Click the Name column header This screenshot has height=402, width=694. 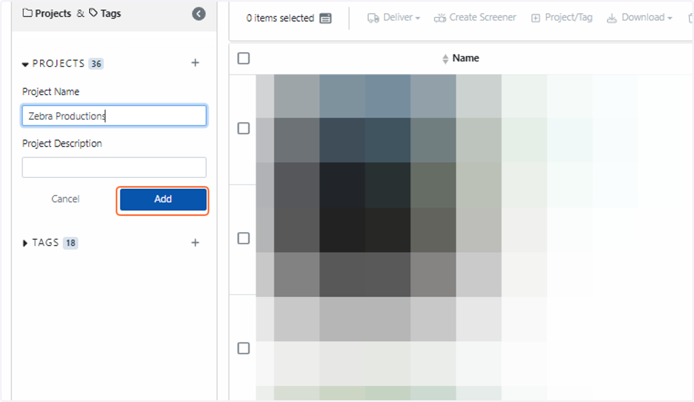tap(466, 58)
